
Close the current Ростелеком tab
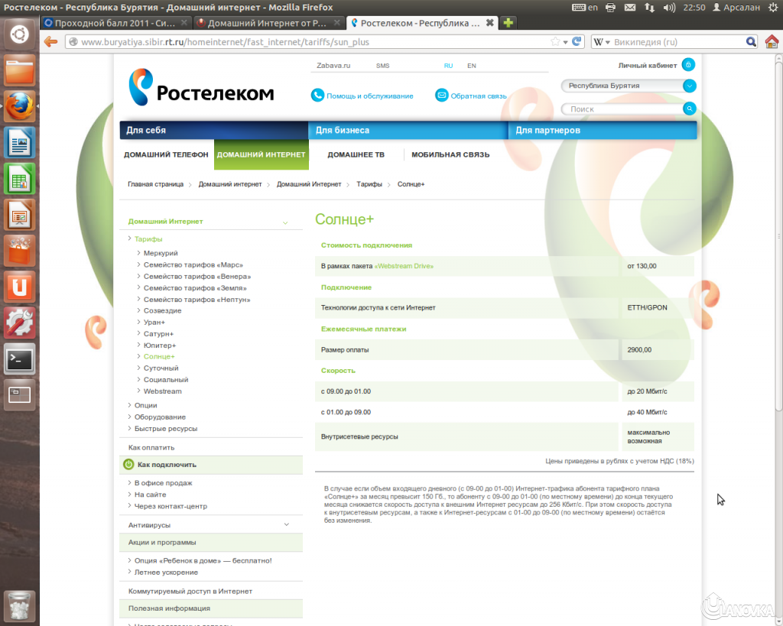pos(490,23)
